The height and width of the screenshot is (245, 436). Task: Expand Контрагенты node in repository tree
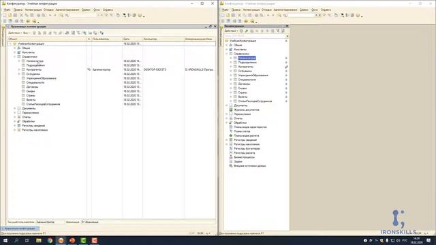pos(19,69)
